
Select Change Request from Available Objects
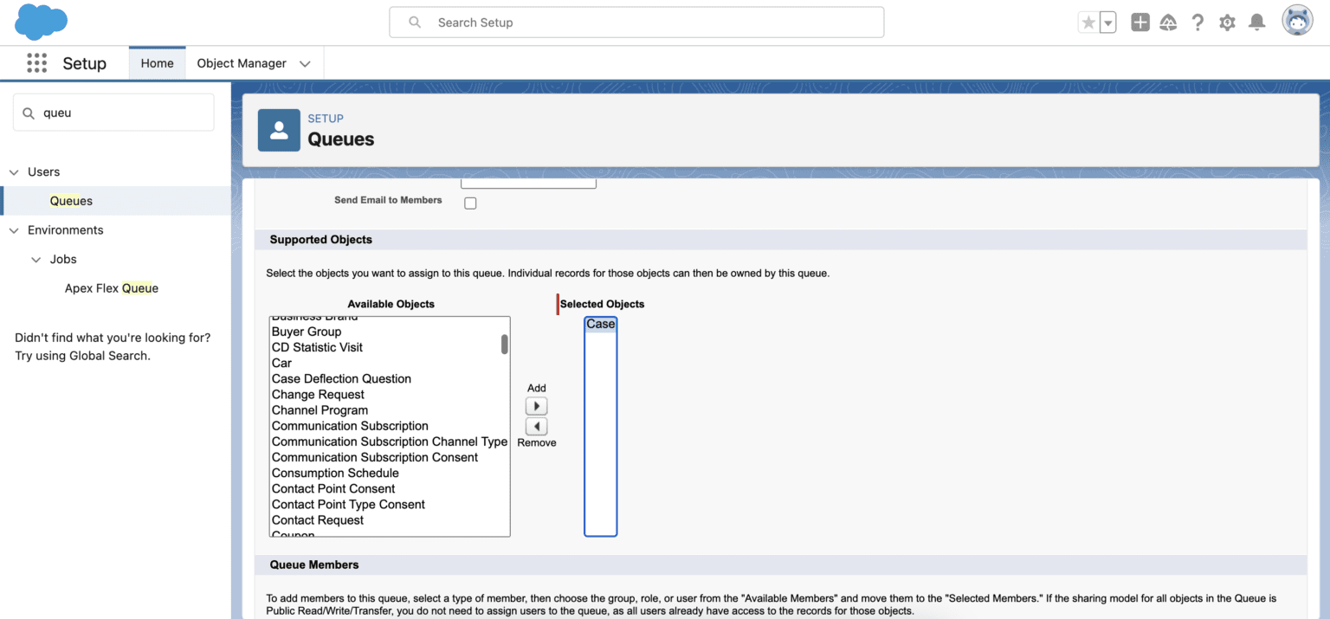[319, 394]
